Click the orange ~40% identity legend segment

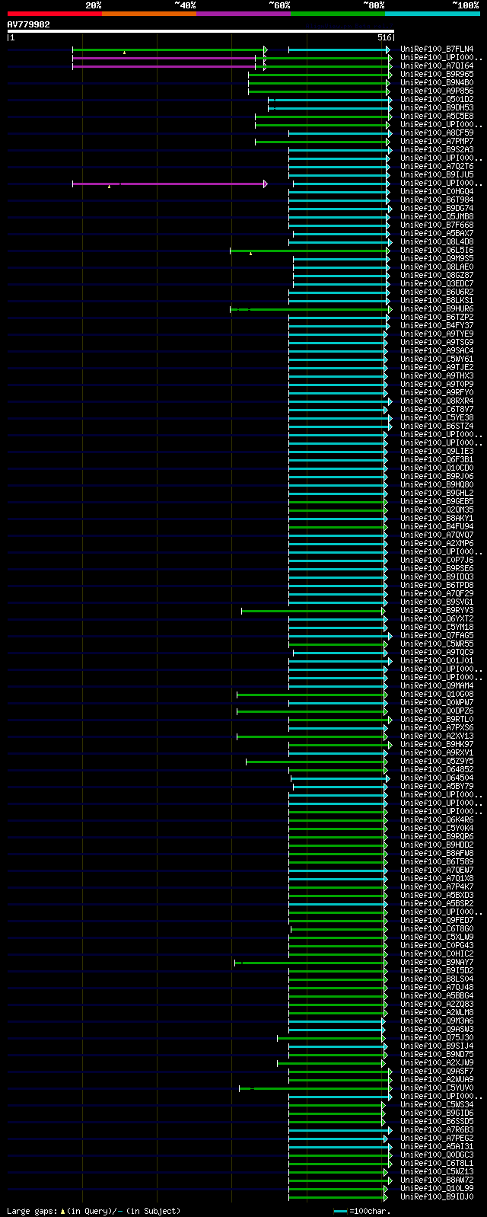148,14
